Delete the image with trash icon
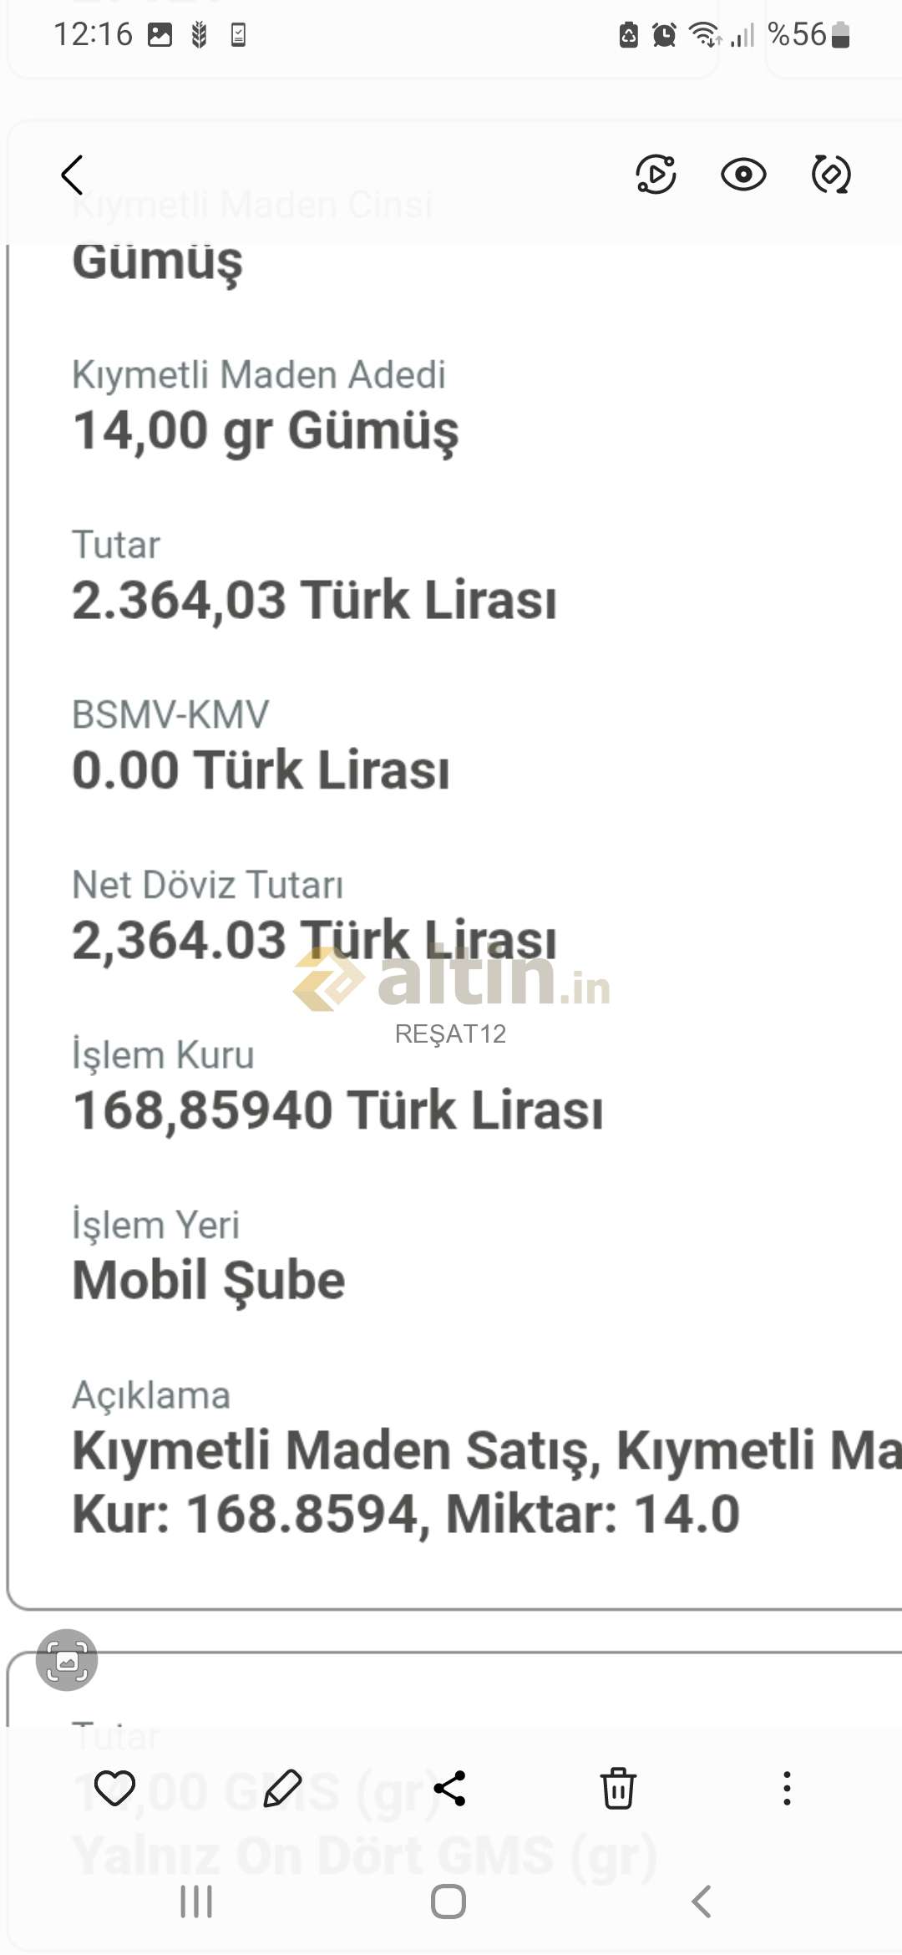This screenshot has height=1955, width=902. point(618,1788)
